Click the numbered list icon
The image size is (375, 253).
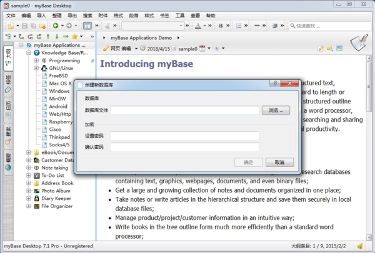tap(239, 26)
